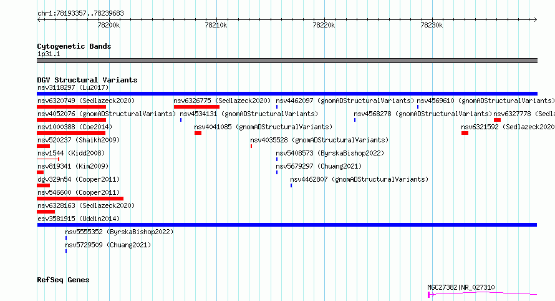Click the nsv1000388 (Coe2014) label
Image resolution: width=555 pixels, height=301 pixels.
[75, 127]
